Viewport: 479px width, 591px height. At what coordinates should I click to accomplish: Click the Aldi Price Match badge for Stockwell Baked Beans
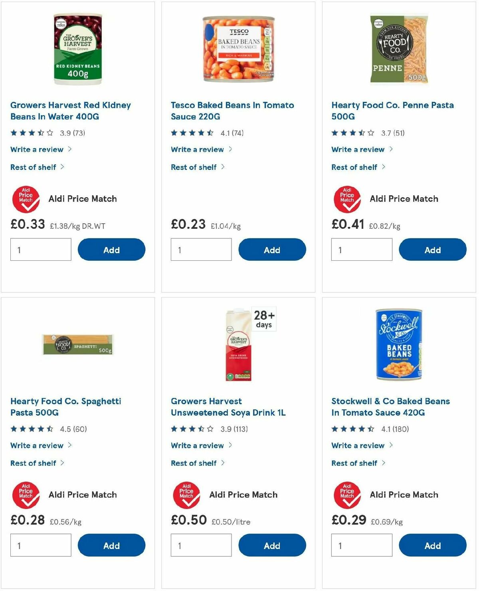point(346,495)
